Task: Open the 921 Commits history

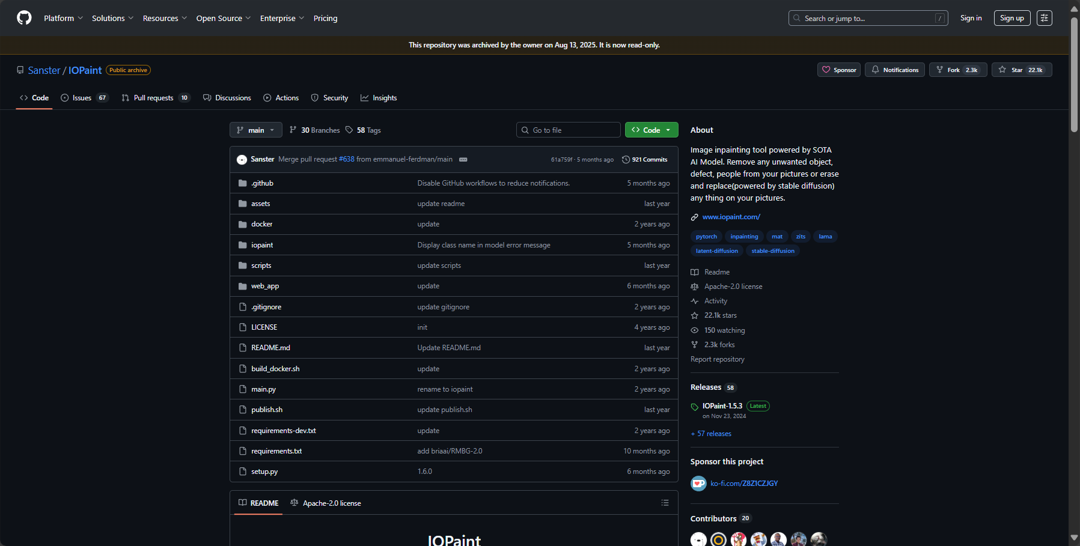Action: [645, 159]
